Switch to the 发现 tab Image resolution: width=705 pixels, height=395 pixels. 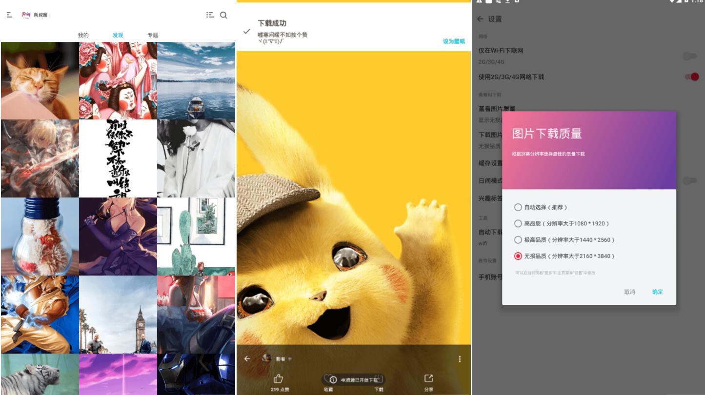pyautogui.click(x=118, y=35)
